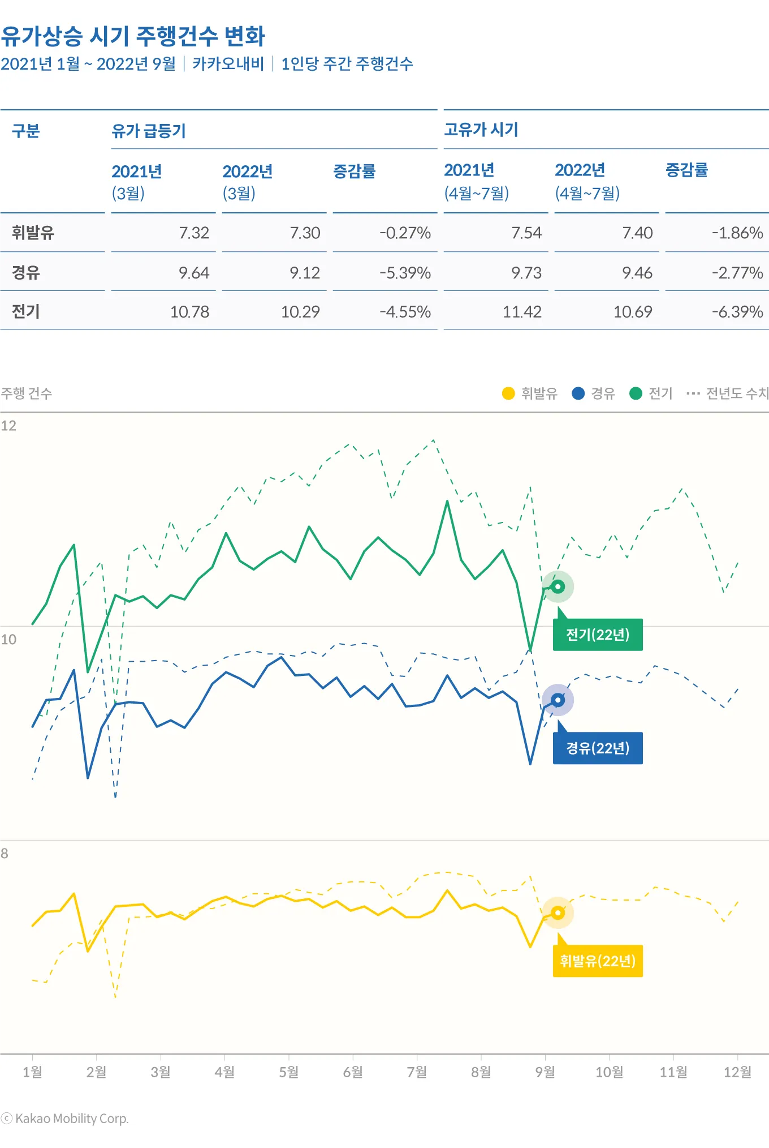Click the dotted 전년도 수치 legend marker
Image resolution: width=769 pixels, height=1148 pixels.
pyautogui.click(x=693, y=393)
